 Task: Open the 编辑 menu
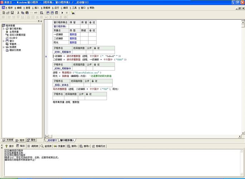18,8
